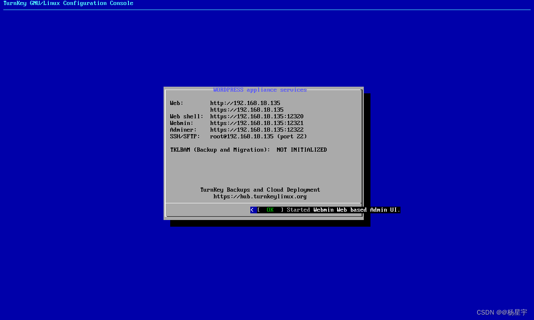Click the "SSH/SFTP:" label

pos(185,136)
